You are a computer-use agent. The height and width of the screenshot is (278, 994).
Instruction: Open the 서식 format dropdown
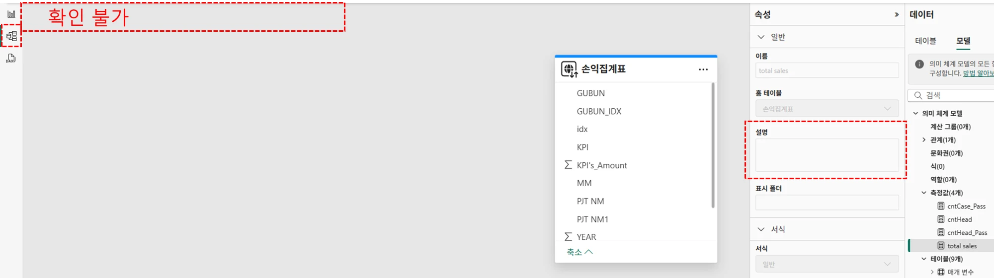tap(827, 264)
